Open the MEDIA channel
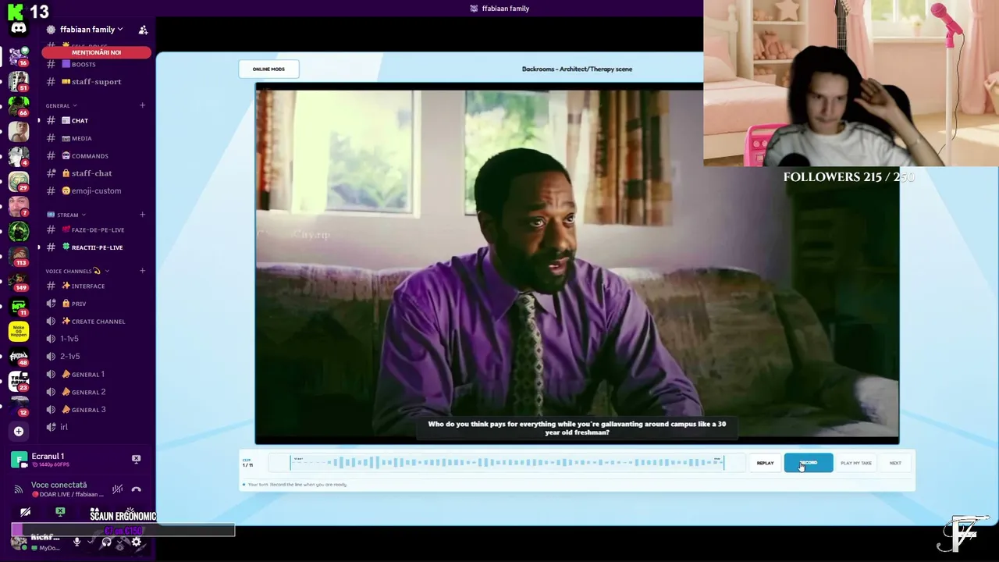 (x=96, y=138)
